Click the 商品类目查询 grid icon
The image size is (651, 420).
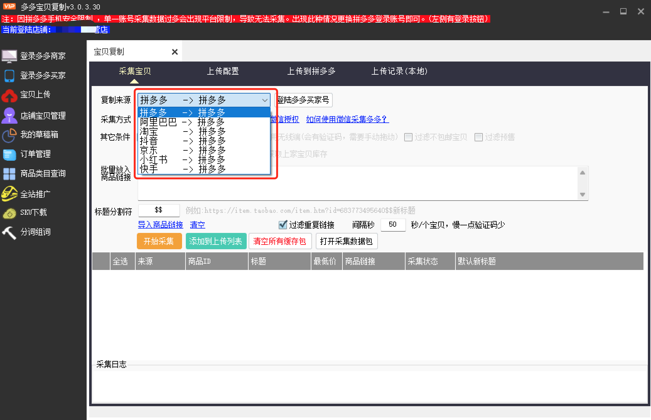[x=9, y=174]
